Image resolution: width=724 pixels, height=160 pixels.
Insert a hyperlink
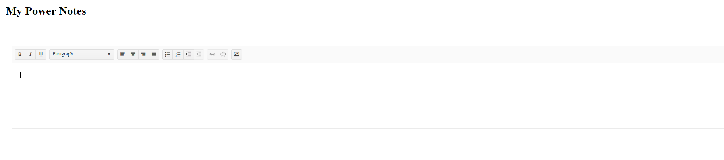pos(213,54)
